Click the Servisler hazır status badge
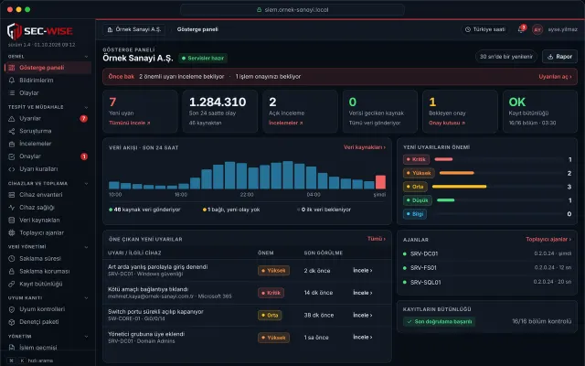 click(x=203, y=59)
